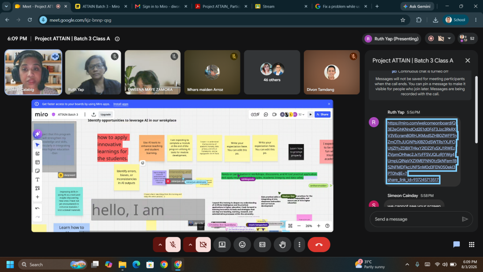483x272 pixels.
Task: Click Miro undo arrow
Action: point(38,208)
